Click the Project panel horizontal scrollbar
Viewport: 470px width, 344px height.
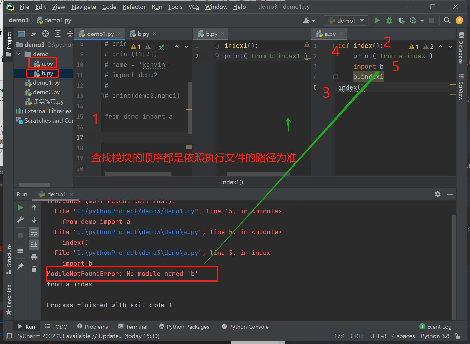tap(35, 185)
